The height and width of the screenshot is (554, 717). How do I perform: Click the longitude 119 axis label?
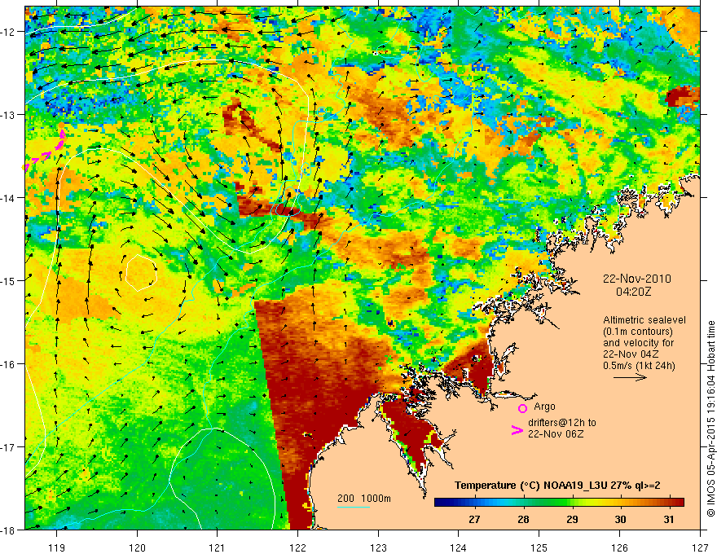coord(57,547)
